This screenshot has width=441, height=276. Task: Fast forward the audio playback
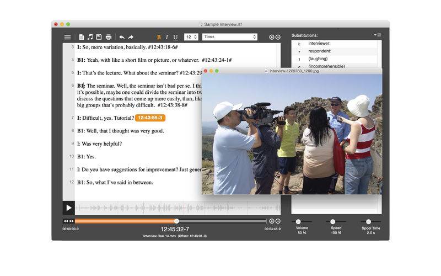(72, 221)
